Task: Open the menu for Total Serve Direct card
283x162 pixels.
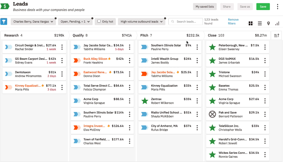Action: [x=130, y=87]
